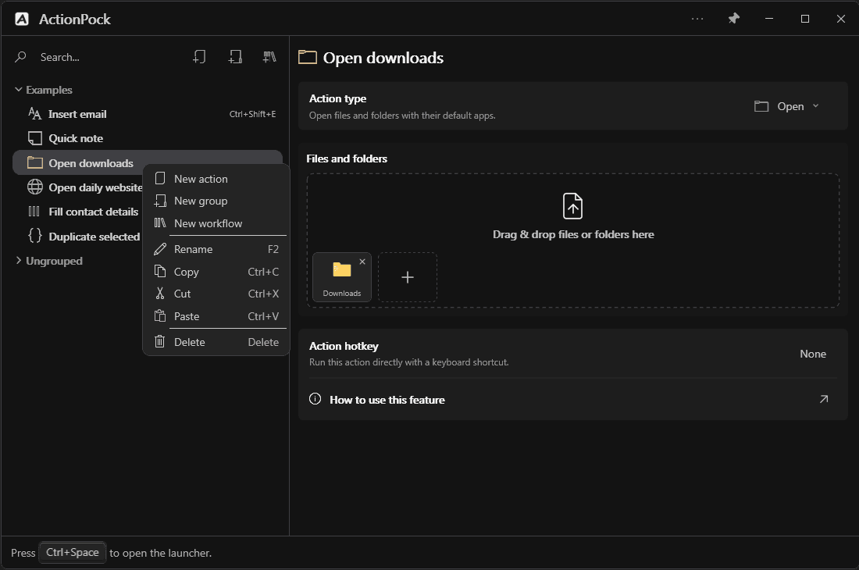Select the Fill contact details action
The image size is (859, 570).
point(78,212)
